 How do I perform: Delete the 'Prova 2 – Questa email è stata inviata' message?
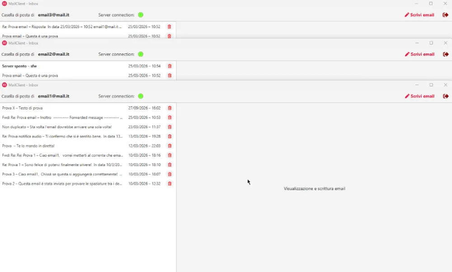click(170, 184)
